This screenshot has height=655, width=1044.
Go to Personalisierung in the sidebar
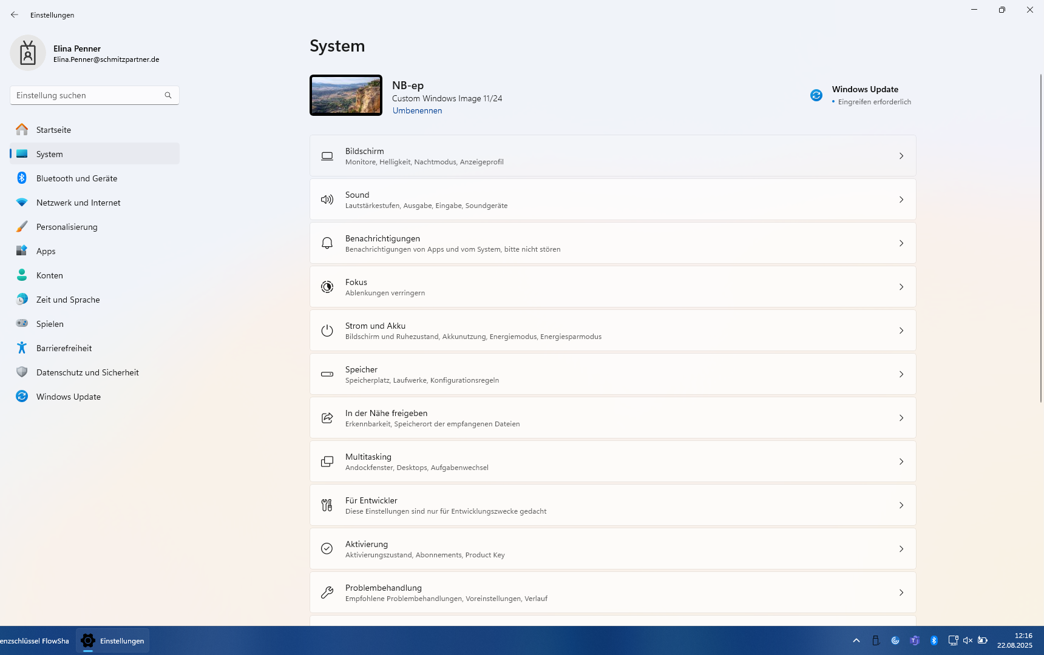pyautogui.click(x=67, y=227)
